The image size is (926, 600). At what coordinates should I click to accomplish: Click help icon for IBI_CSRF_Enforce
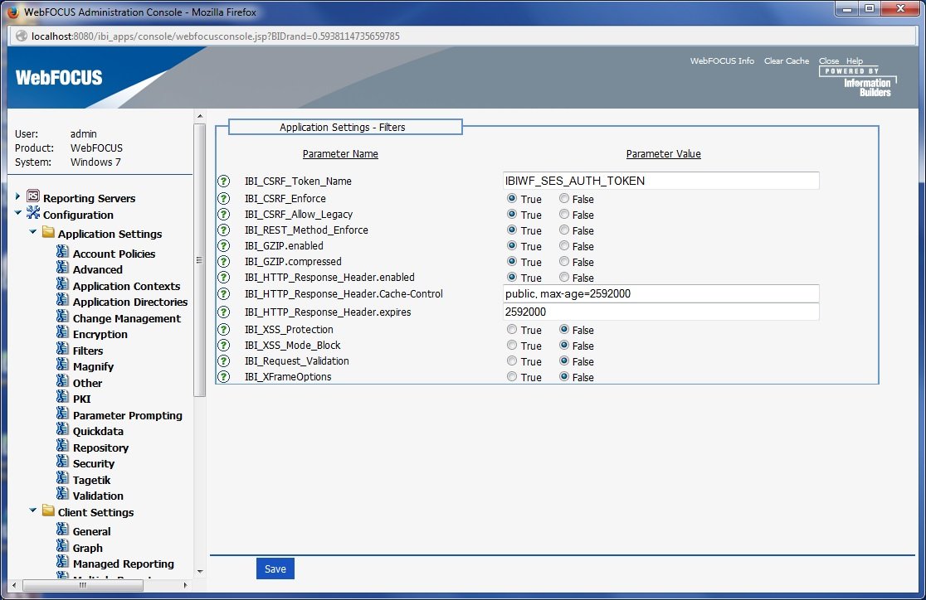pos(223,198)
